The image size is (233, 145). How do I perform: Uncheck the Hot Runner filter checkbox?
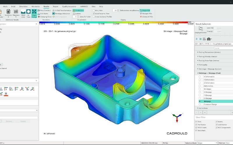click(x=196, y=125)
